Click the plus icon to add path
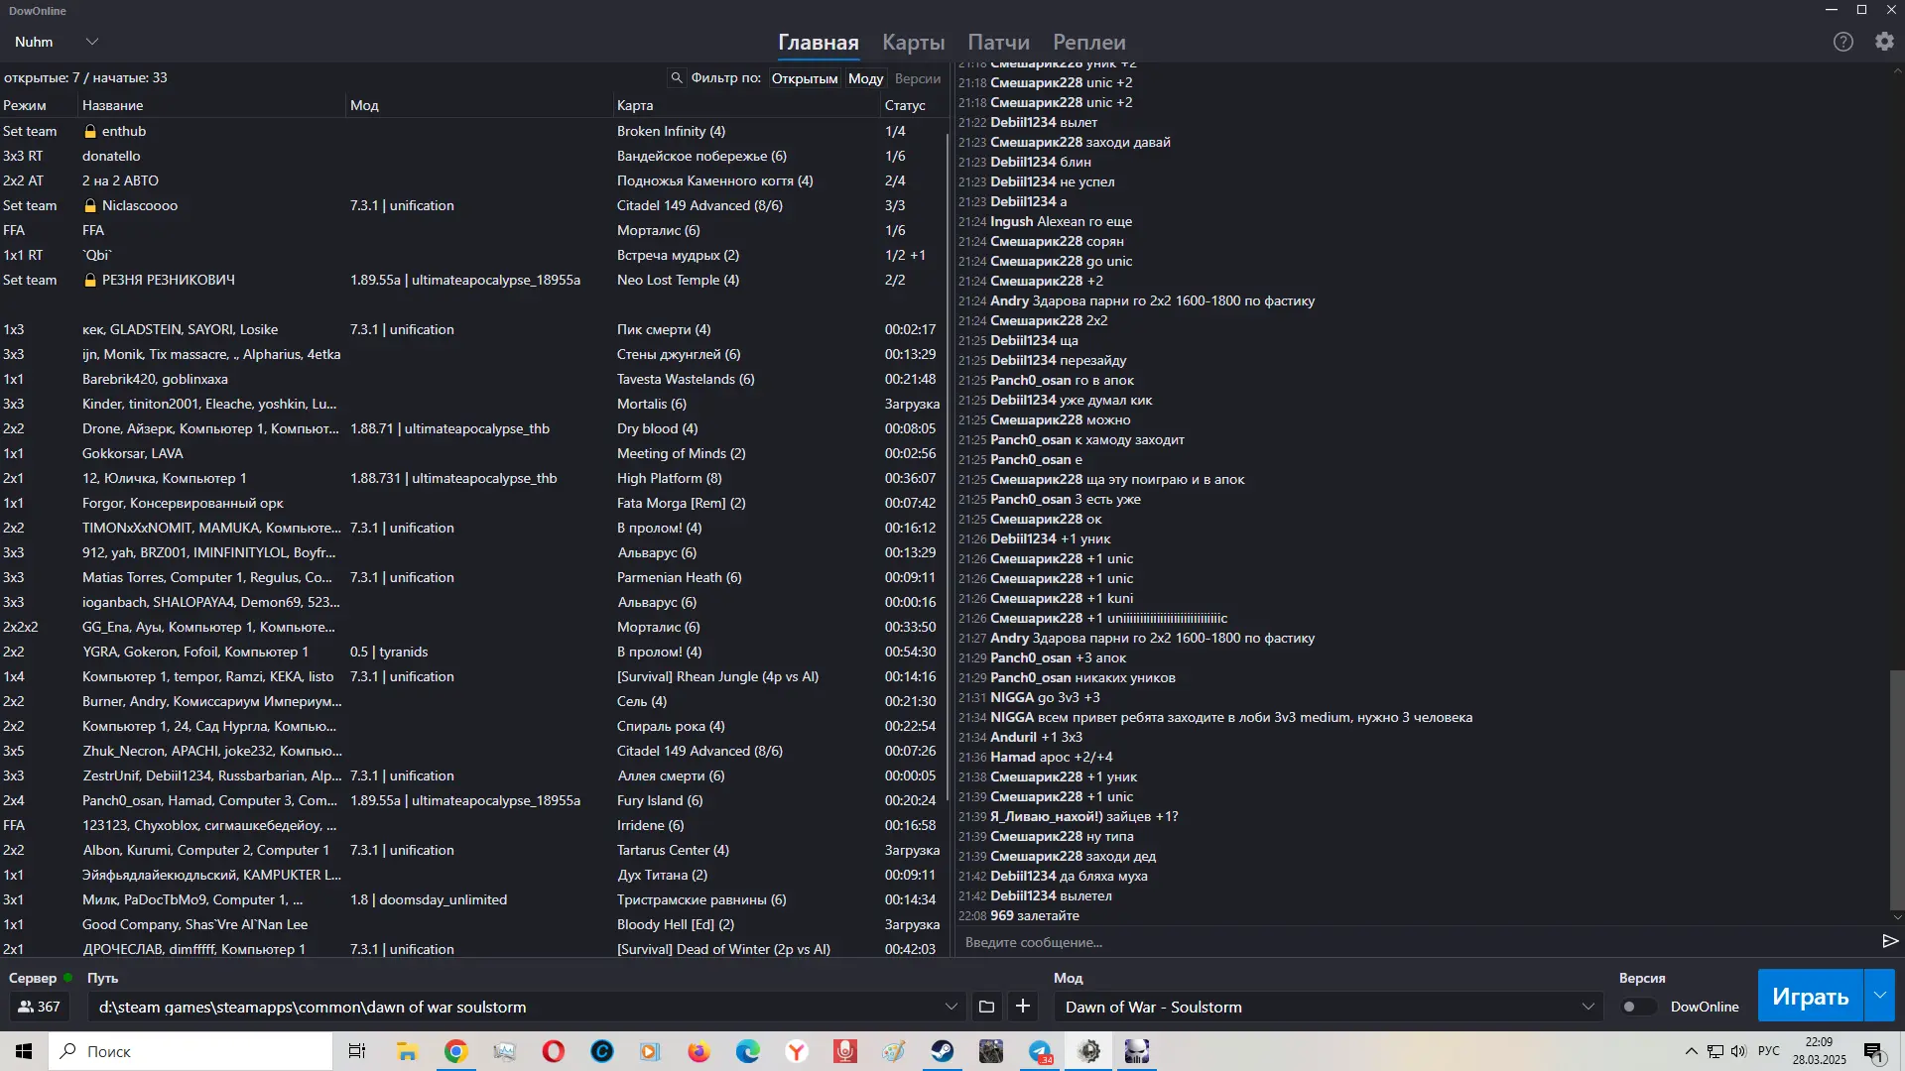The image size is (1905, 1071). coord(1023,1007)
